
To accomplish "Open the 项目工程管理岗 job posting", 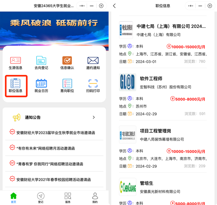I will click(155, 131).
